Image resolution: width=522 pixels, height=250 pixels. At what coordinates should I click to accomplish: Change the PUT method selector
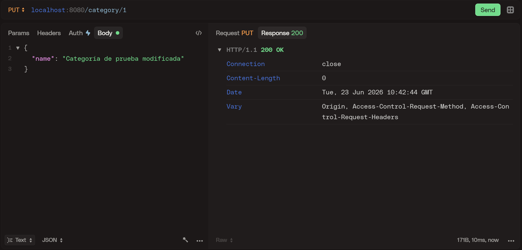(x=16, y=10)
